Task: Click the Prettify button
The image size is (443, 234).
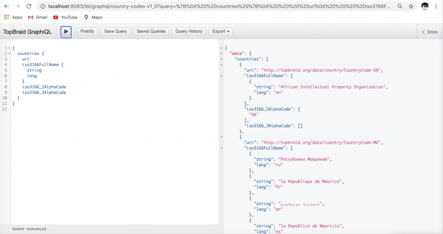Action: 87,32
